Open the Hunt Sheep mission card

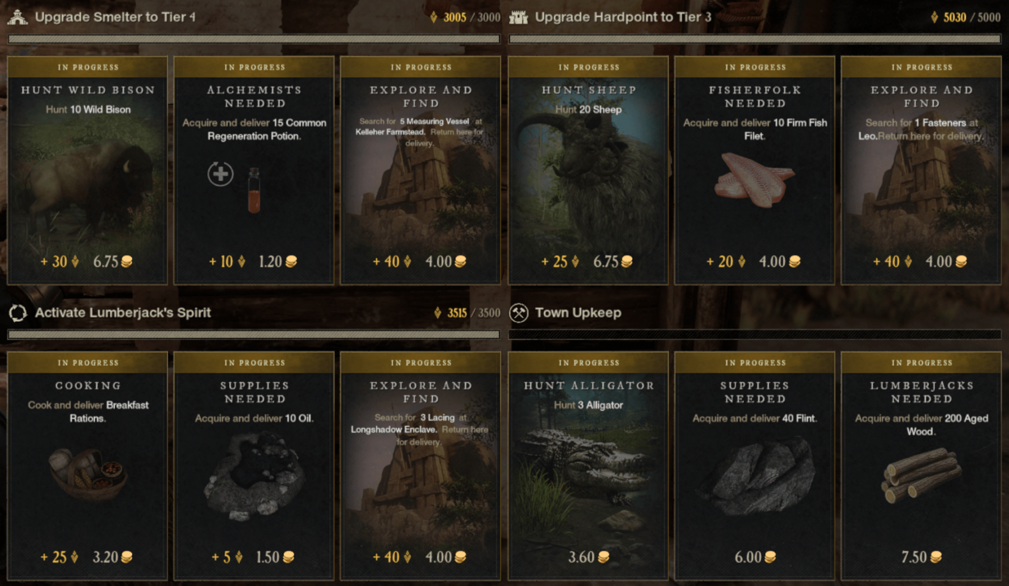coord(588,170)
